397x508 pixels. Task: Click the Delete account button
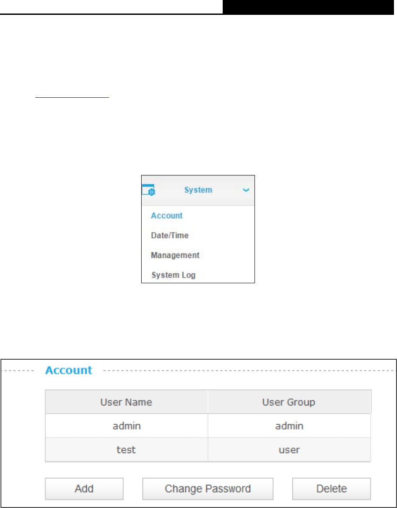(x=331, y=488)
